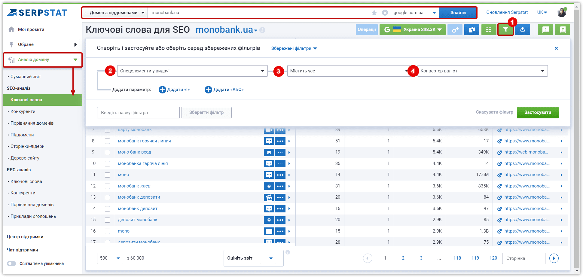This screenshot has width=583, height=277.
Task: Open 'Дерево сайту' in the sidebar
Action: (x=25, y=158)
